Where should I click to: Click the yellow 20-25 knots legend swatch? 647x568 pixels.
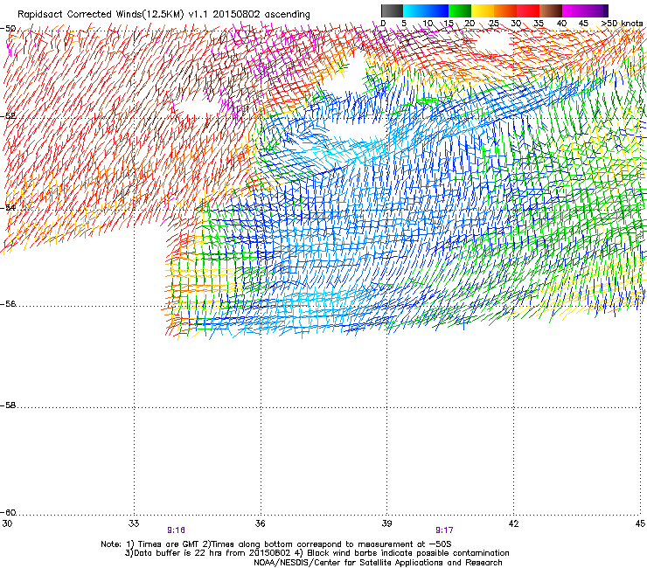tap(483, 10)
